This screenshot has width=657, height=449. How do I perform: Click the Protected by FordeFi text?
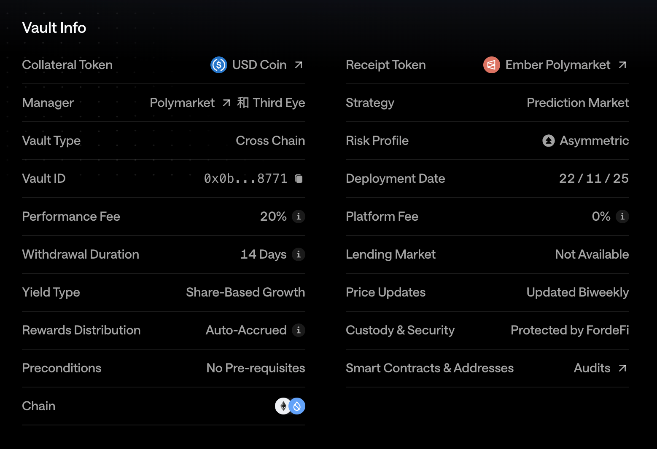tap(570, 330)
